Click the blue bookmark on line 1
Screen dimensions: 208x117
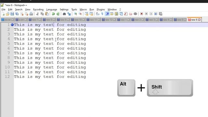(12, 25)
